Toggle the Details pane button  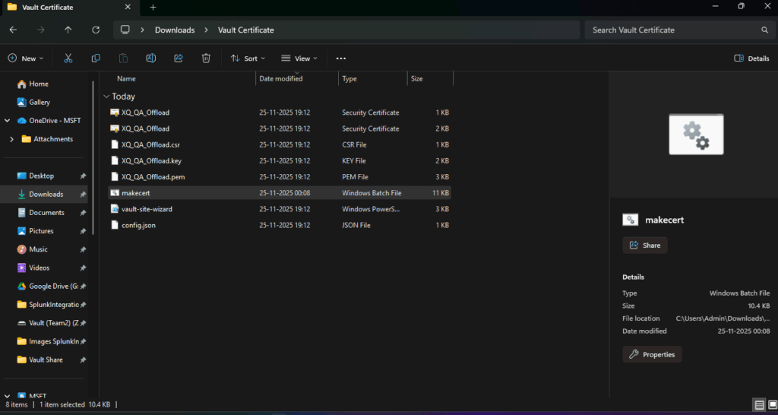[x=751, y=59]
